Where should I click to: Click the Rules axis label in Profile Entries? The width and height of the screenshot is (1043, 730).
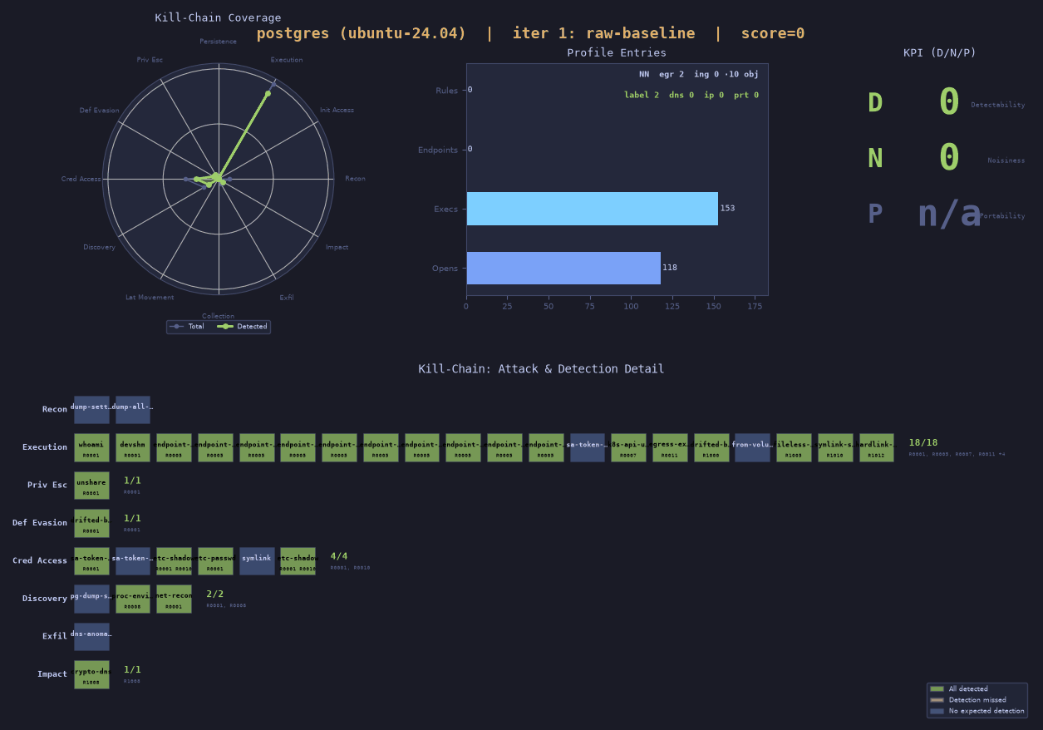[446, 90]
